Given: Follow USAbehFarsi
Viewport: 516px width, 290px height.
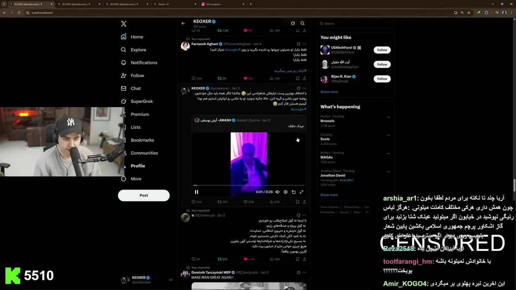Looking at the screenshot, I should [382, 50].
